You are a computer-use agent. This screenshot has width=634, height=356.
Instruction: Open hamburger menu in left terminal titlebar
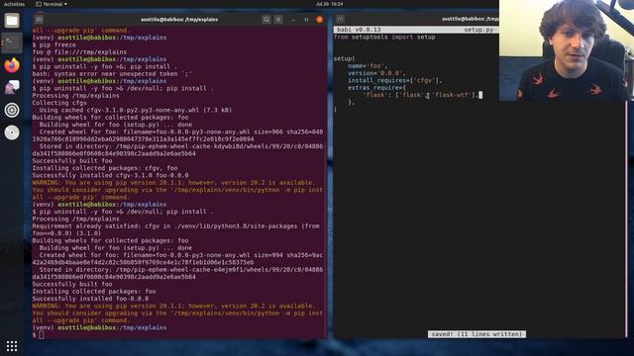pyautogui.click(x=278, y=20)
